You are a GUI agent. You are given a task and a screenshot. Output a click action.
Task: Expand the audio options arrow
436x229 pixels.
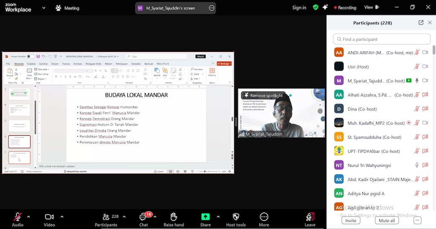pyautogui.click(x=29, y=217)
